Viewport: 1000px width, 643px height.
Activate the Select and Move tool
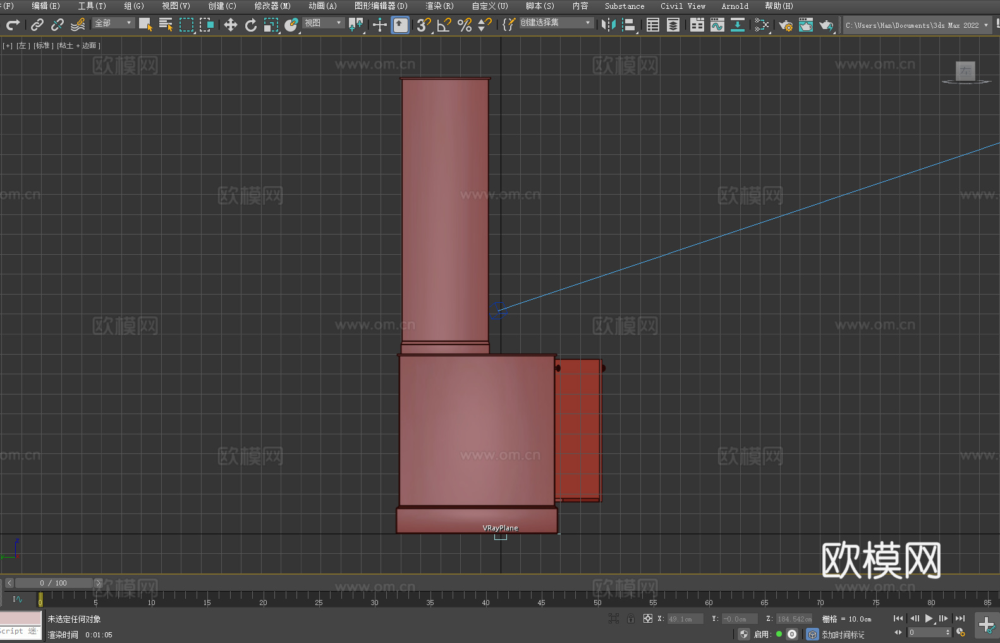(231, 25)
